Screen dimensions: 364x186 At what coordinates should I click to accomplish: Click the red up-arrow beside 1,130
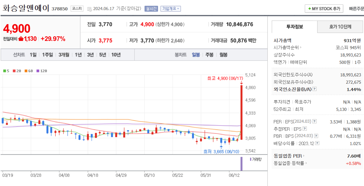[x=21, y=39]
